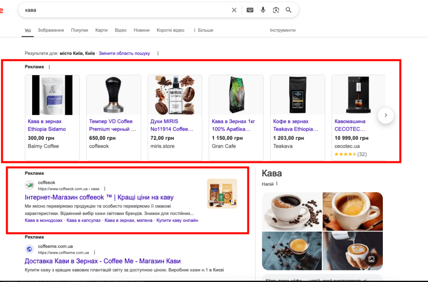Image resolution: width=428 pixels, height=282 pixels.
Task: Go to Новини tab
Action: click(141, 30)
